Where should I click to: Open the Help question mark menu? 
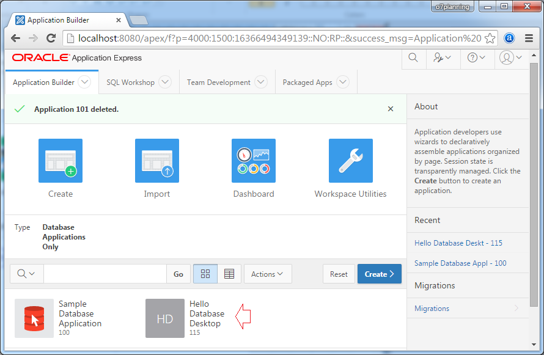(x=476, y=57)
